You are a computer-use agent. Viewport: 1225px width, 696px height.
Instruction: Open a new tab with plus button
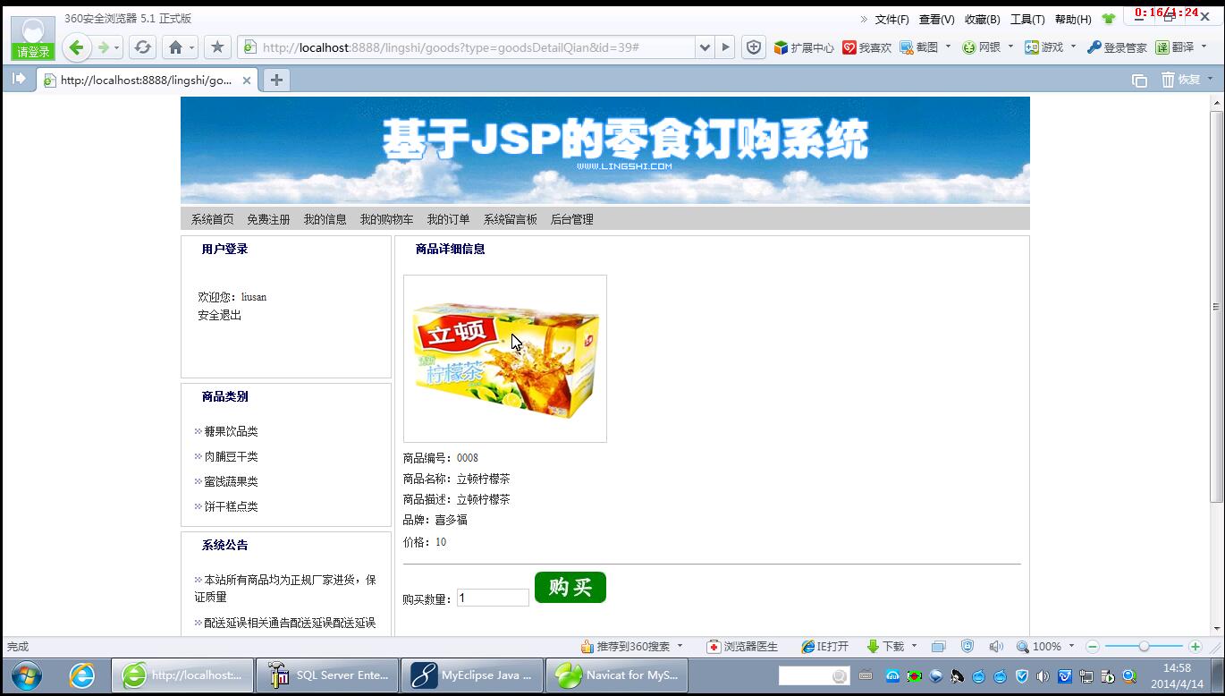click(x=276, y=81)
